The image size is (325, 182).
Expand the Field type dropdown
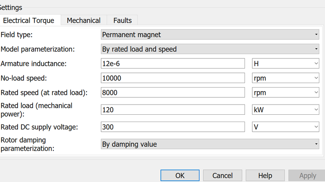[x=210, y=35]
